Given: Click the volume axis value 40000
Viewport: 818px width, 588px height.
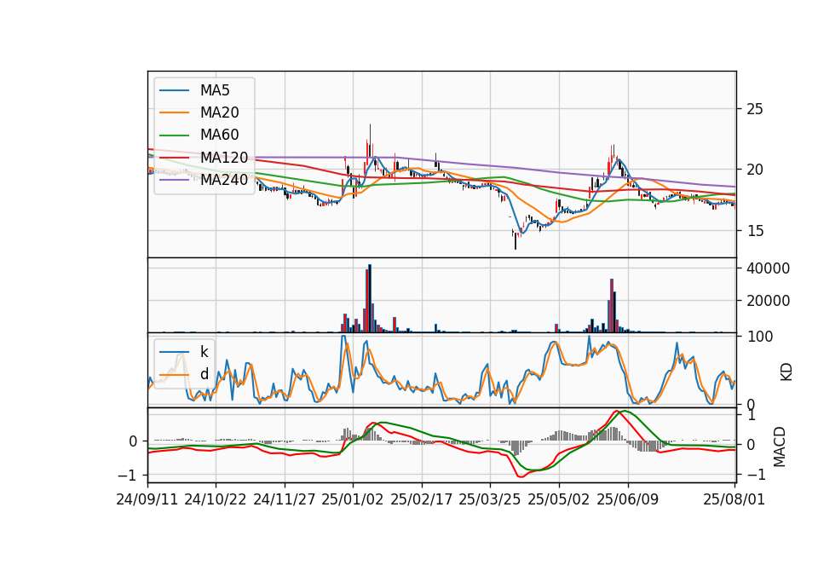Looking at the screenshot, I should tap(769, 268).
